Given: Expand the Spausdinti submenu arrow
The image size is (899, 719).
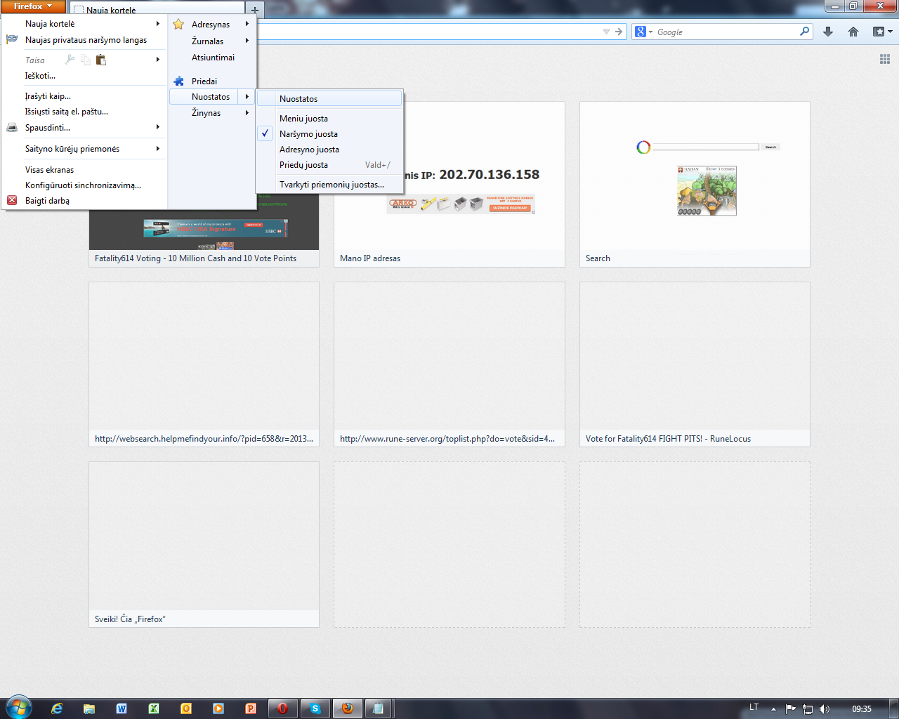Looking at the screenshot, I should point(158,127).
